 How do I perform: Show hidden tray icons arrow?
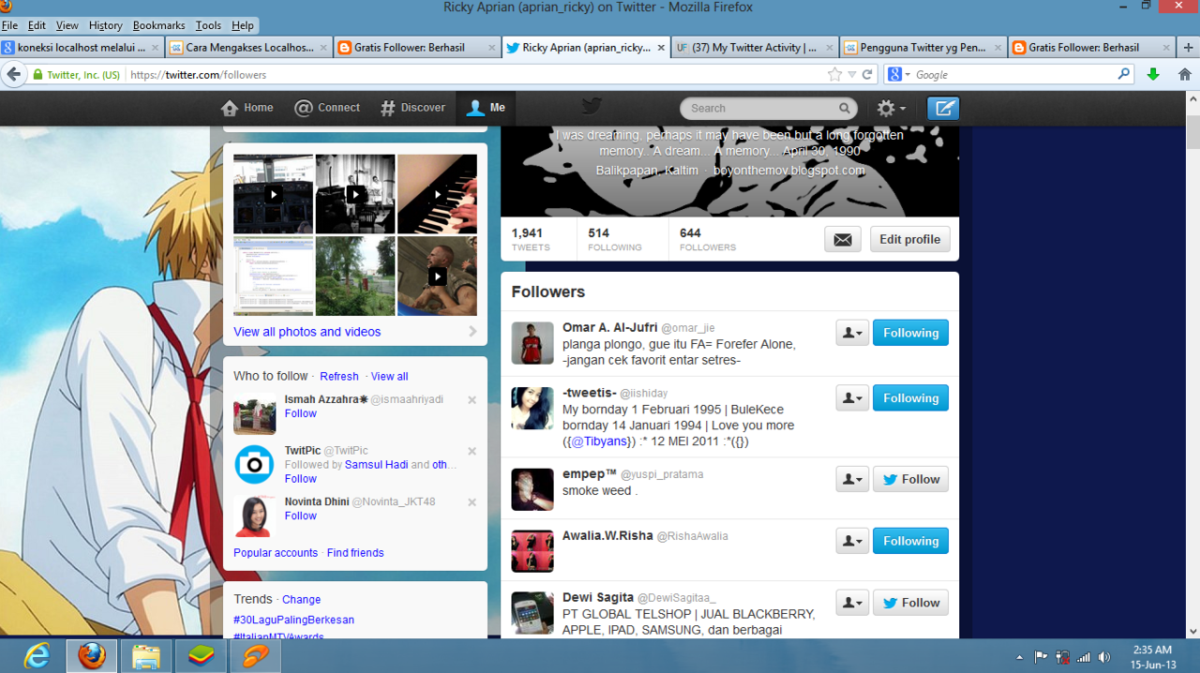click(x=1019, y=657)
